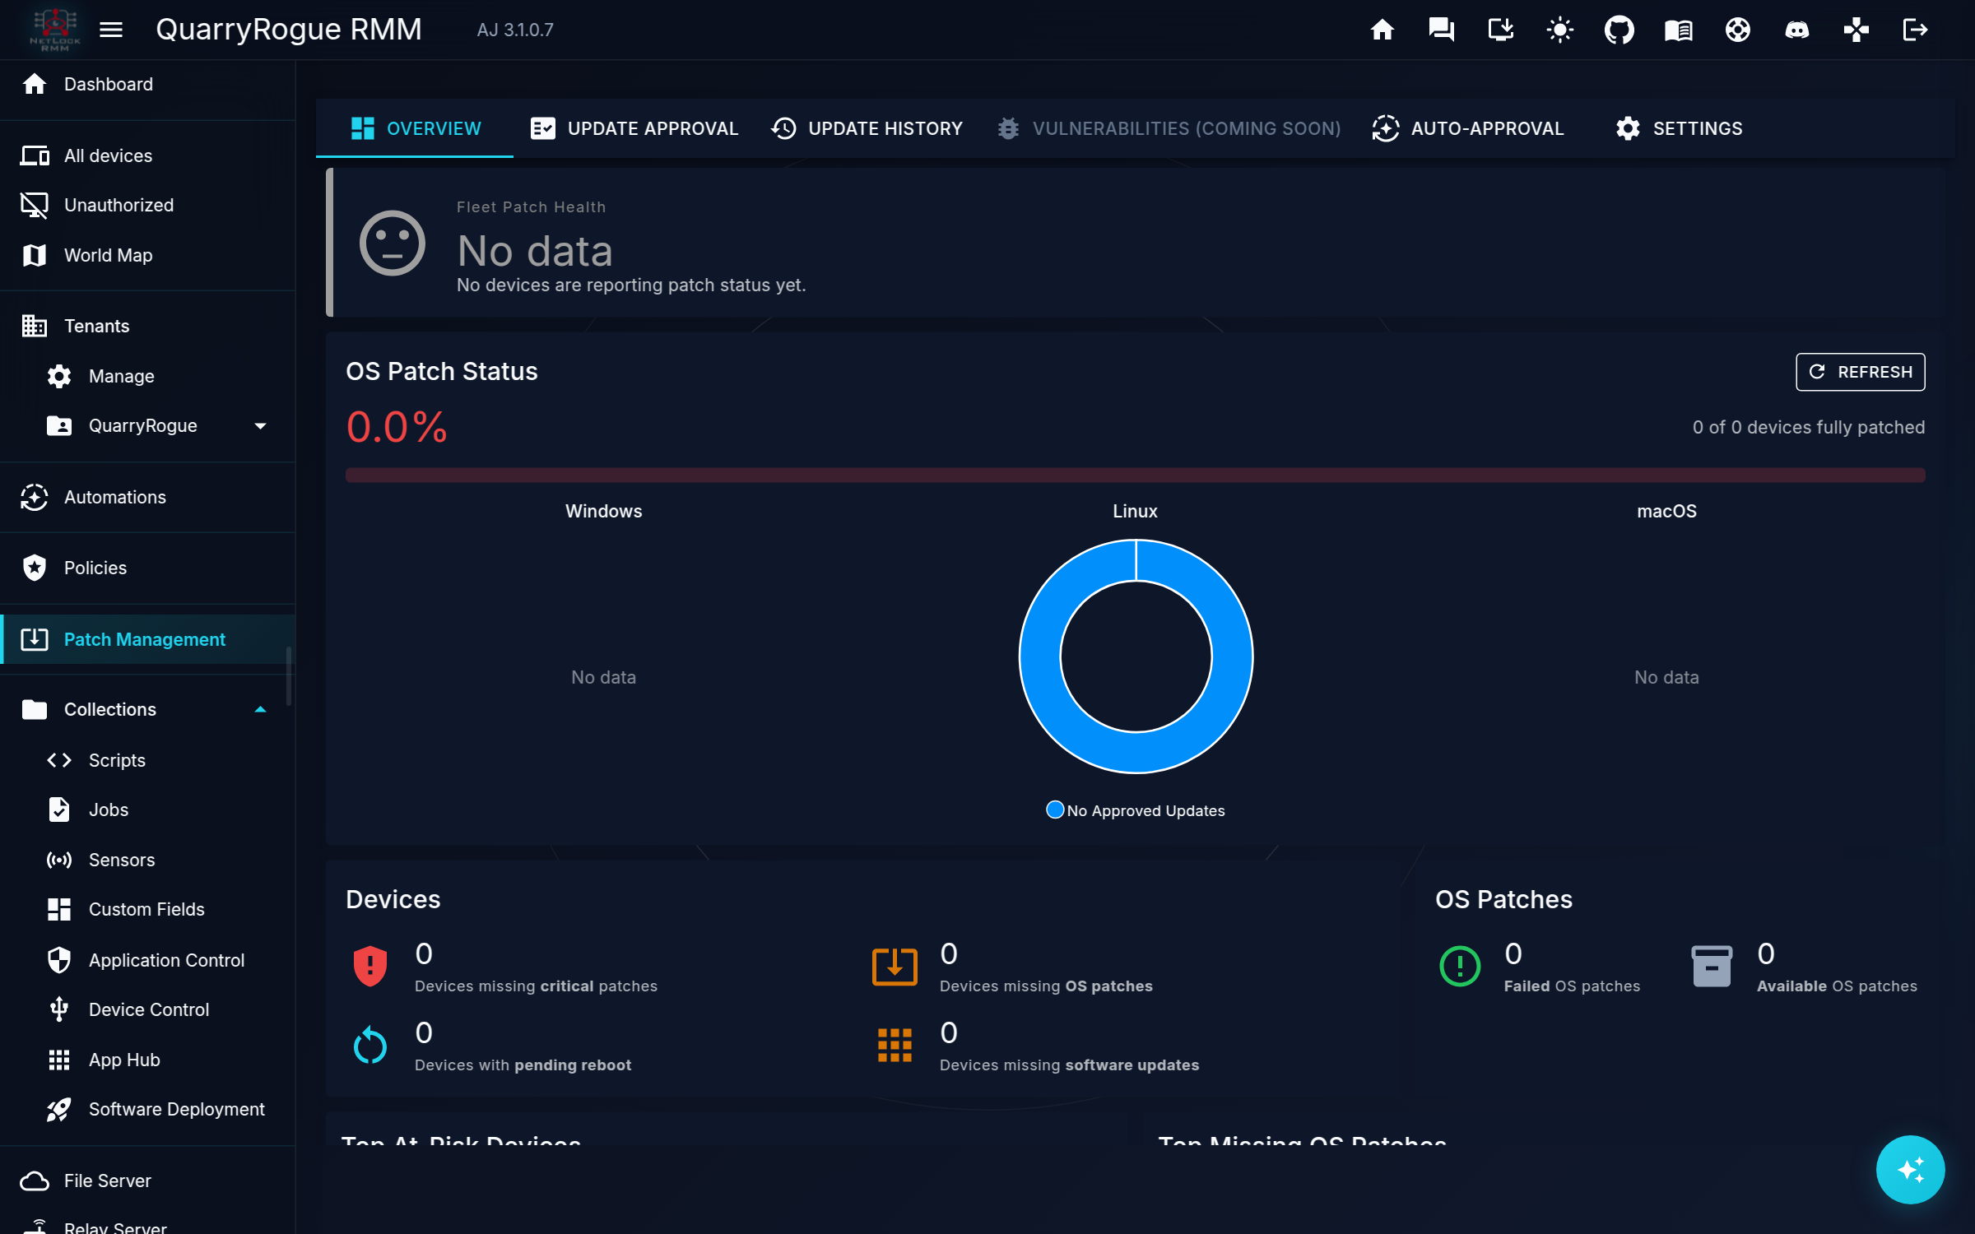1975x1234 pixels.
Task: Switch to the Update Approval tab
Action: click(634, 128)
